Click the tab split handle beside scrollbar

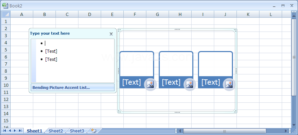tap(176, 131)
